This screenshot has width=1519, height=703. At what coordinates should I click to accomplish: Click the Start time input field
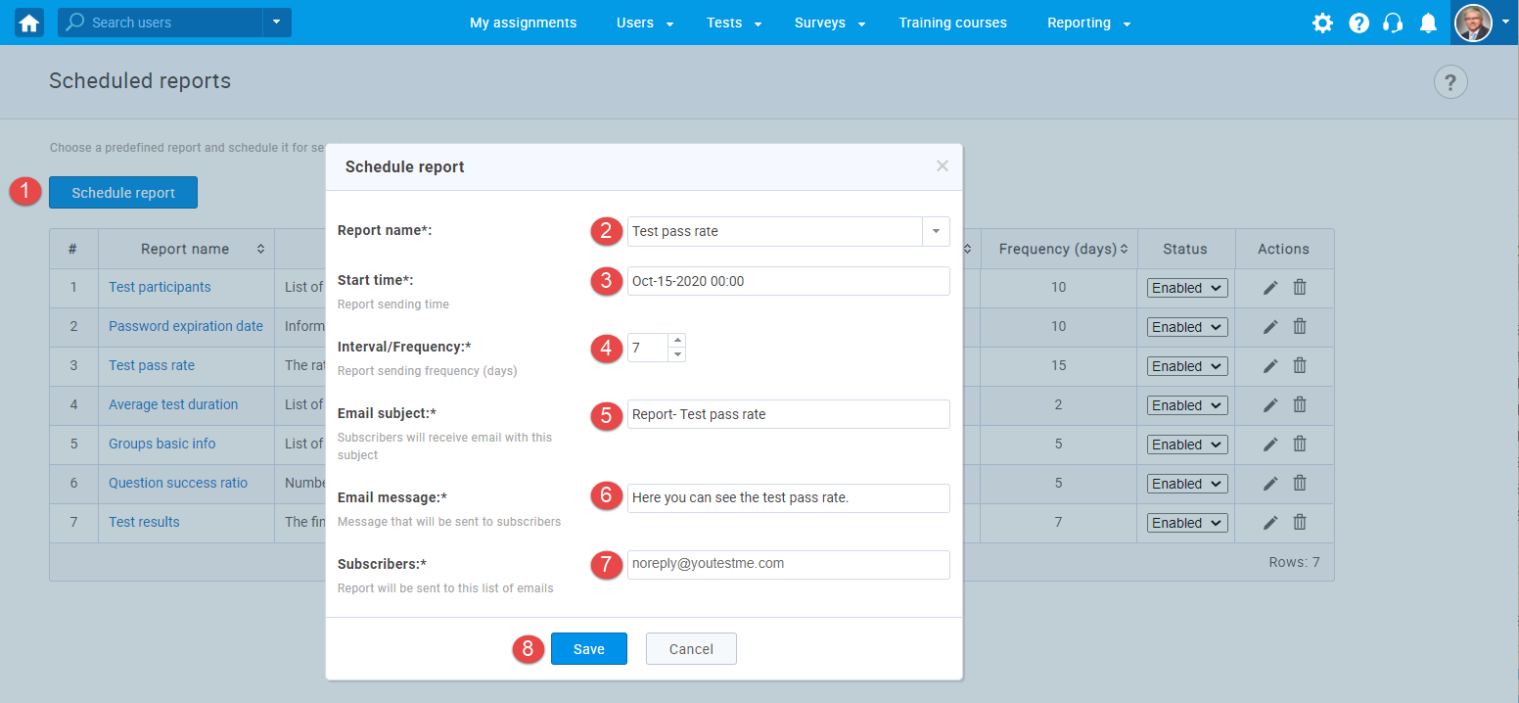pos(788,281)
